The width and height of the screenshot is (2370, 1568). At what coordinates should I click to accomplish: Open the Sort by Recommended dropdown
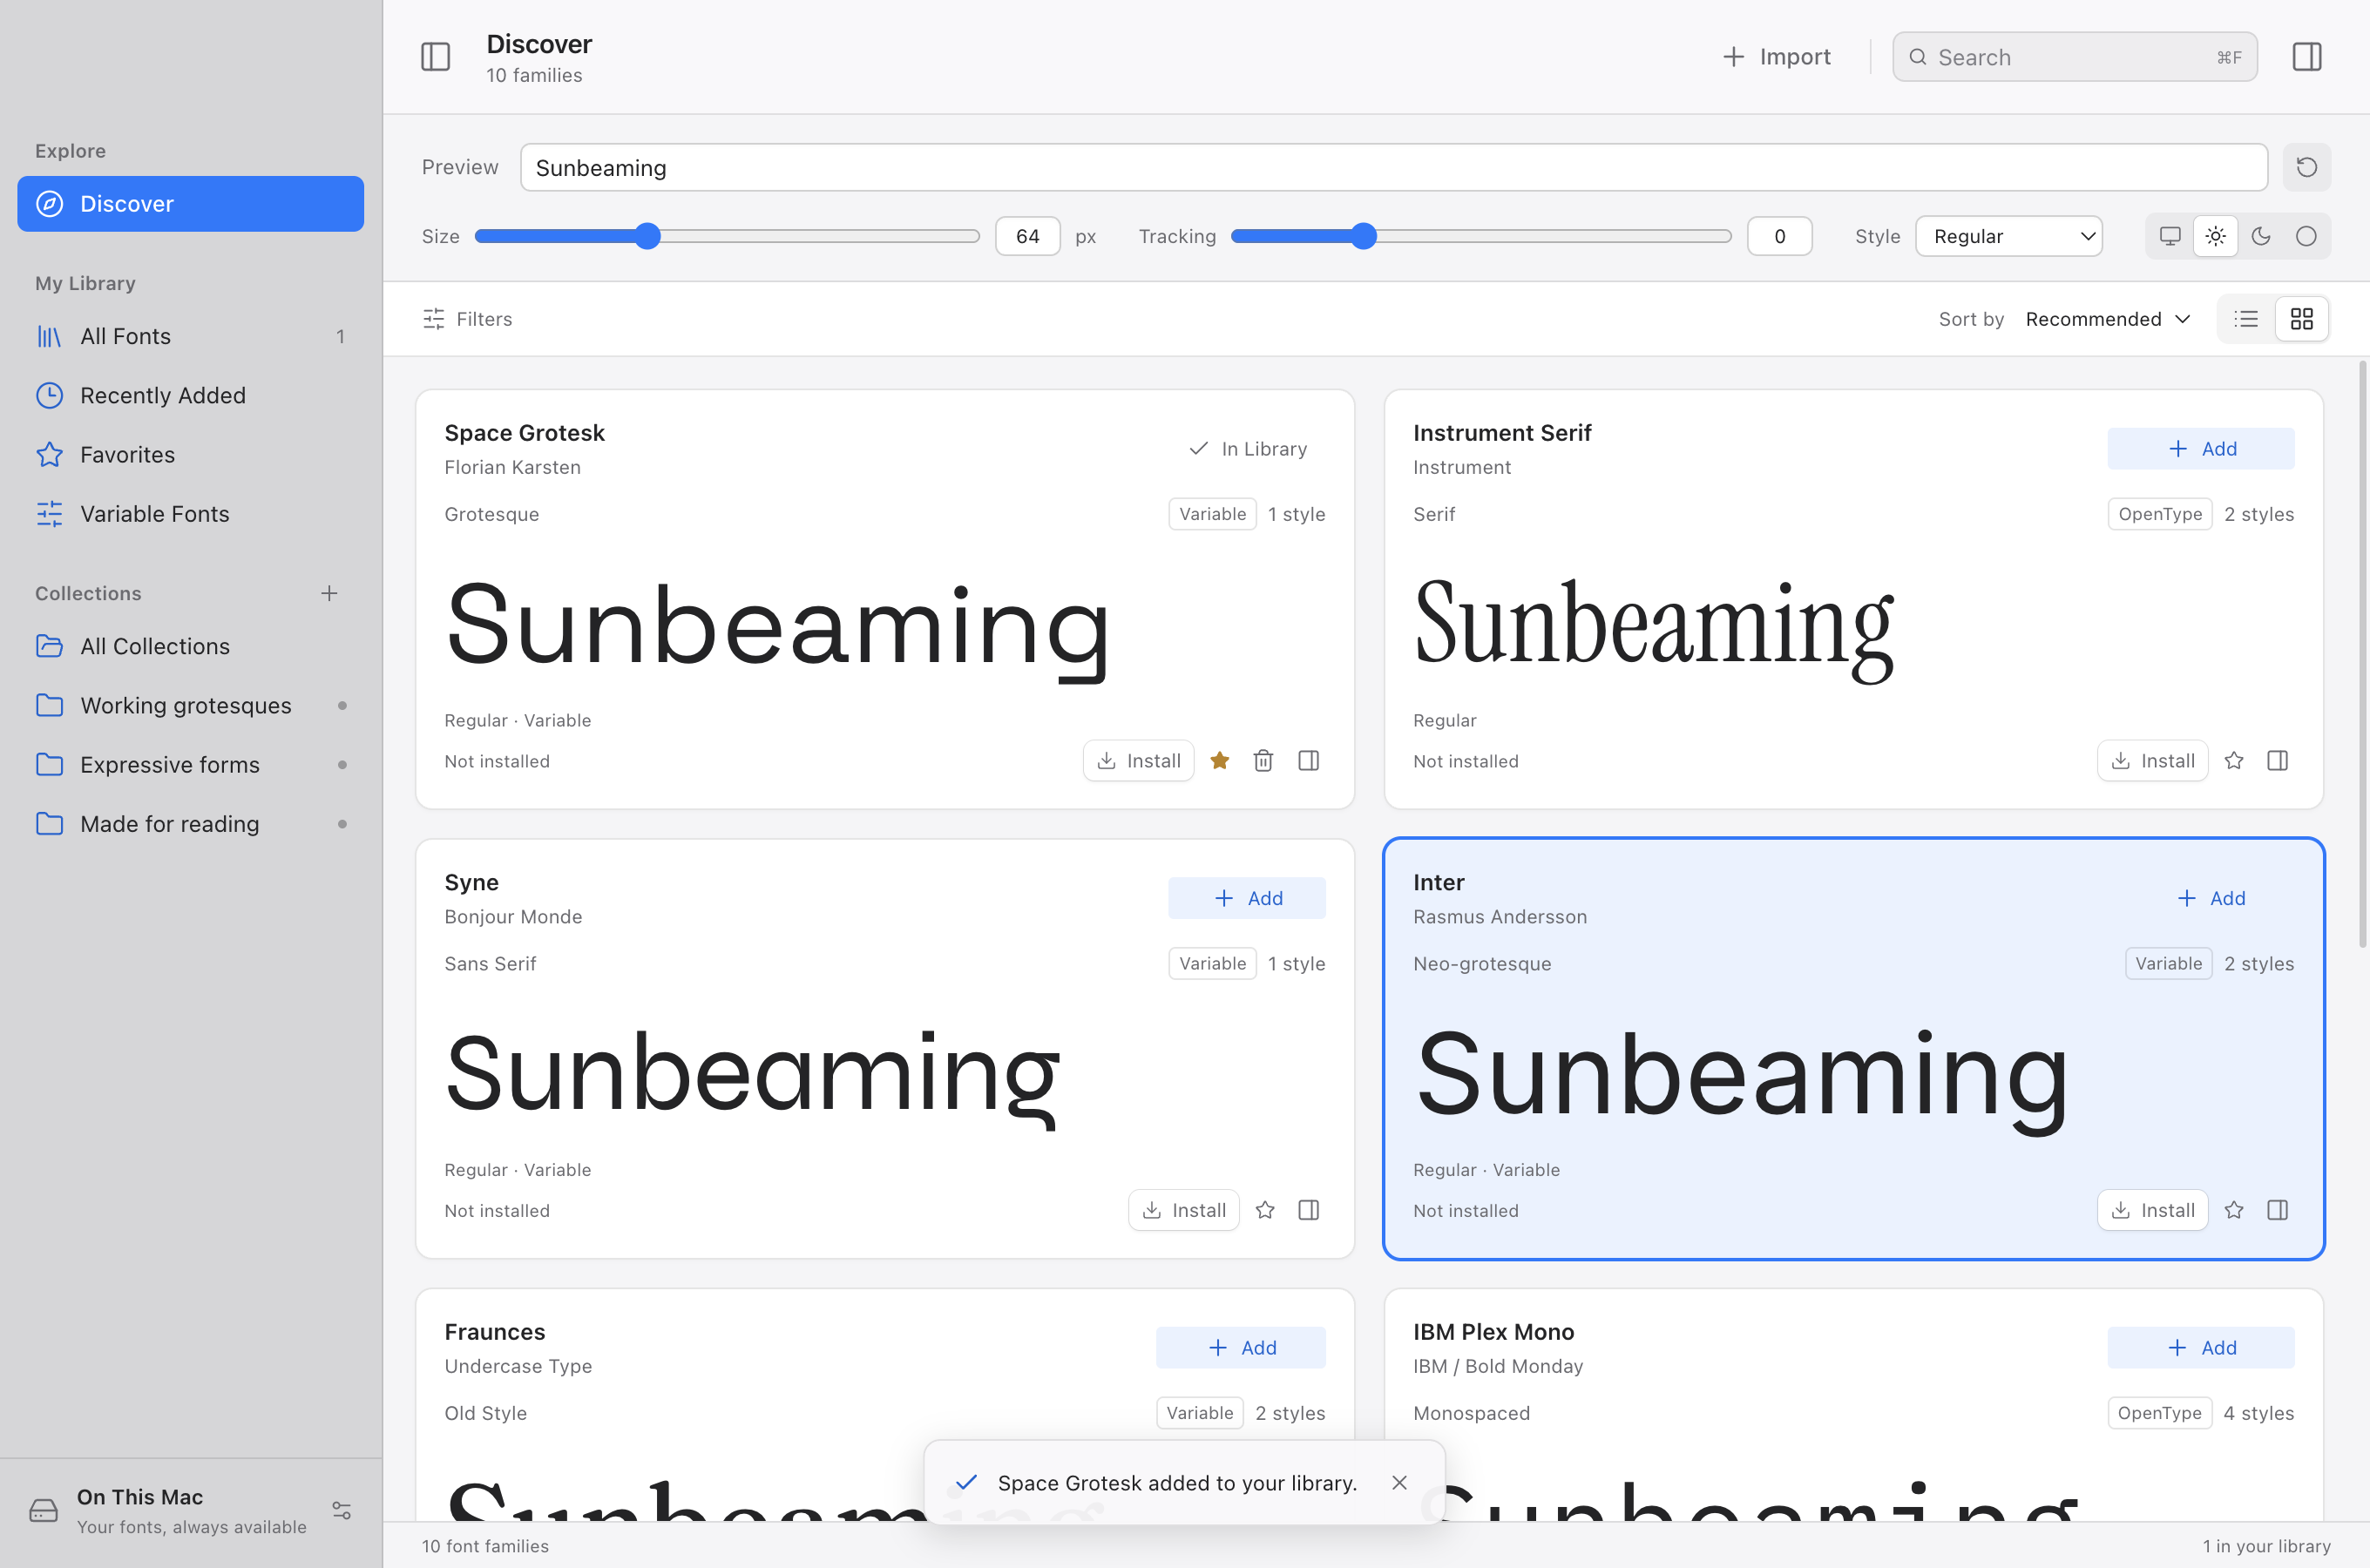pos(2107,319)
